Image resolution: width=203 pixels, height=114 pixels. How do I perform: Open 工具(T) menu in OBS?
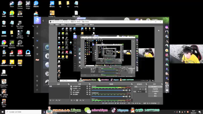pos(86,25)
